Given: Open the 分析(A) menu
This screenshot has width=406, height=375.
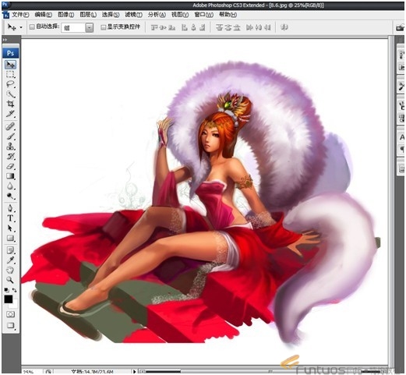Looking at the screenshot, I should 157,15.
